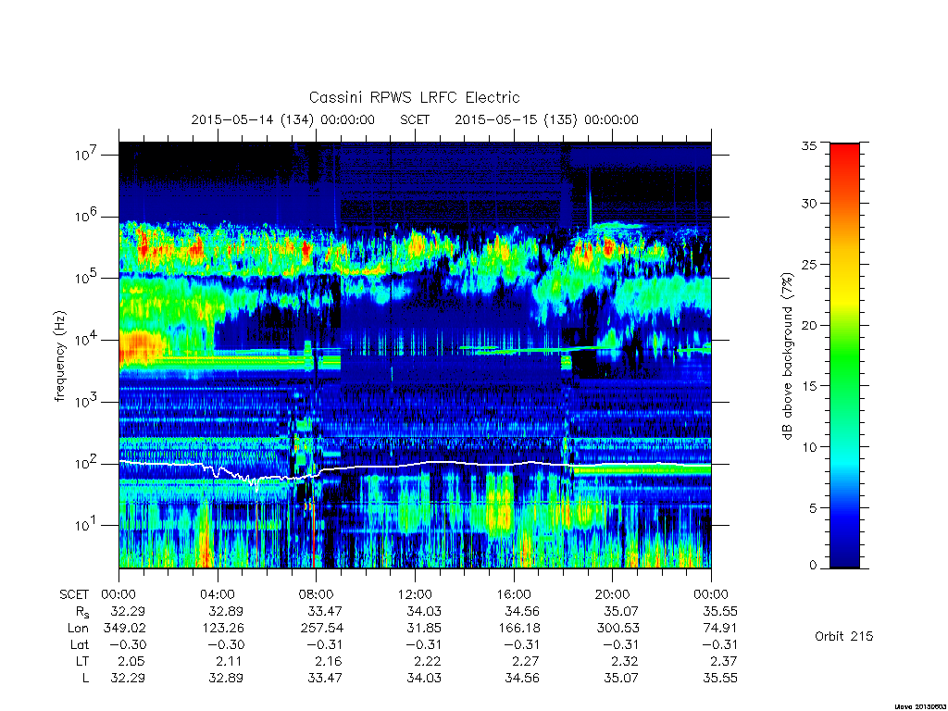
Task: Click the frequency (Hz) axis label
Action: pos(59,356)
